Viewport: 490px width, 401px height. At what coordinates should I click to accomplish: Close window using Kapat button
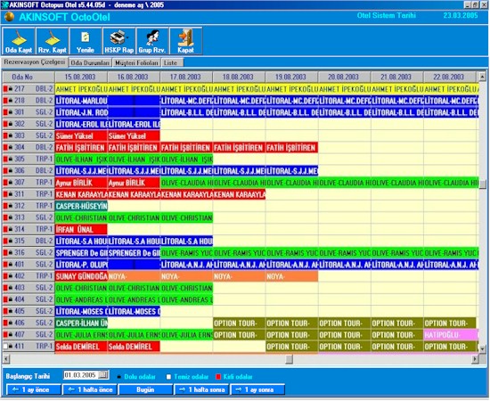tap(185, 41)
